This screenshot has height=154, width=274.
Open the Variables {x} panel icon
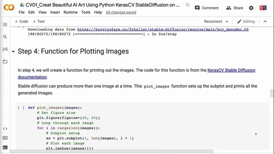coord(5,49)
